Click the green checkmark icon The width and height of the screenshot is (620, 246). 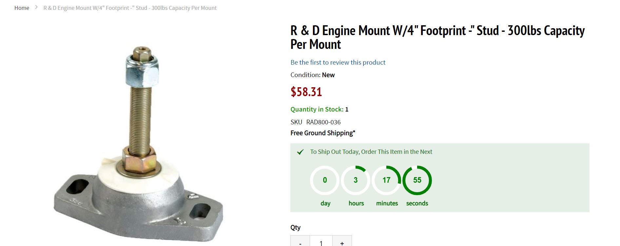pos(300,152)
